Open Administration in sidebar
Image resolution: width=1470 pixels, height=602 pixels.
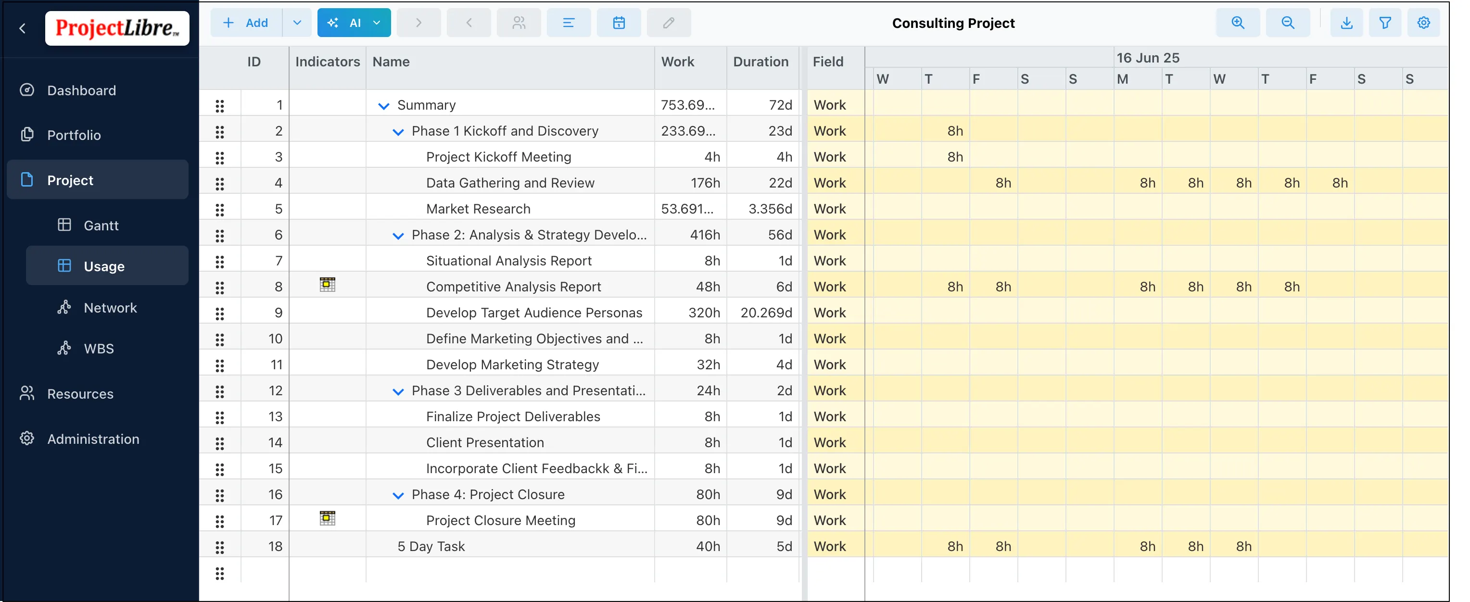(x=93, y=439)
